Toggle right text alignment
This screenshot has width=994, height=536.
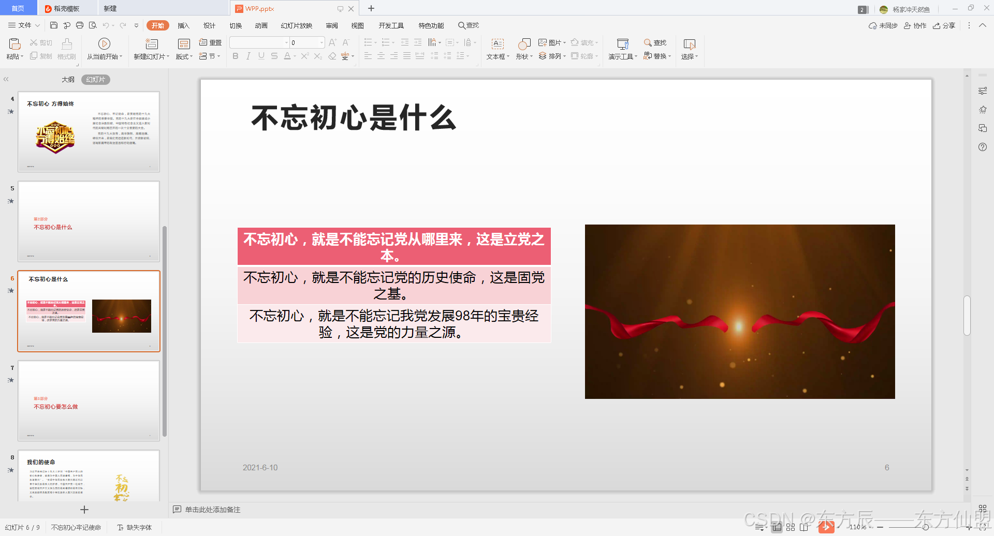(x=394, y=56)
